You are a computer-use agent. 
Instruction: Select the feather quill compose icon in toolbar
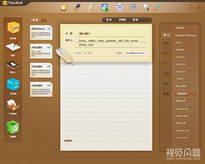[x=90, y=7]
